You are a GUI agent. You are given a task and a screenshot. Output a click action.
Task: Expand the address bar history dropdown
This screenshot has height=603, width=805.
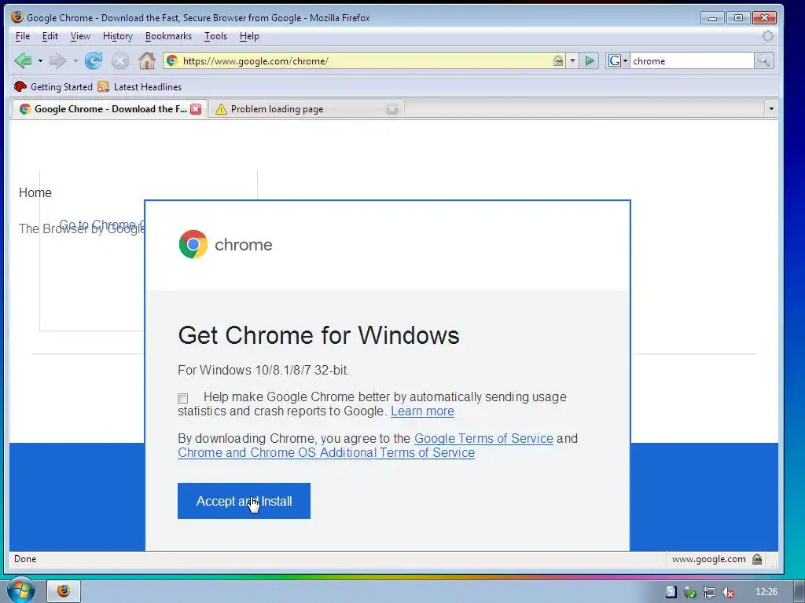pos(572,61)
